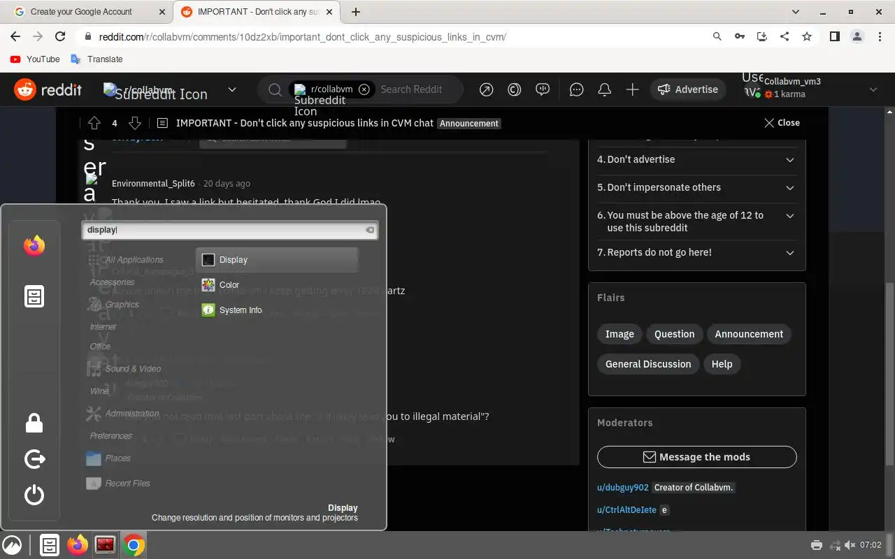
Task: Launch the Color application result
Action: (x=277, y=285)
